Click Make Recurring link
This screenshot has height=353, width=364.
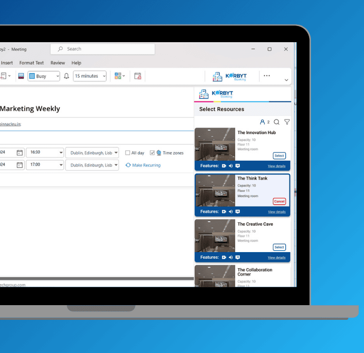pos(143,165)
